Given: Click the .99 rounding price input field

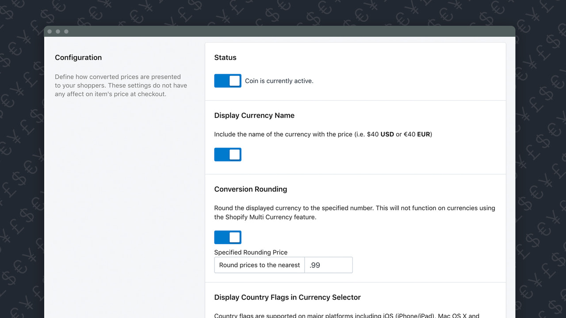Looking at the screenshot, I should pyautogui.click(x=328, y=265).
